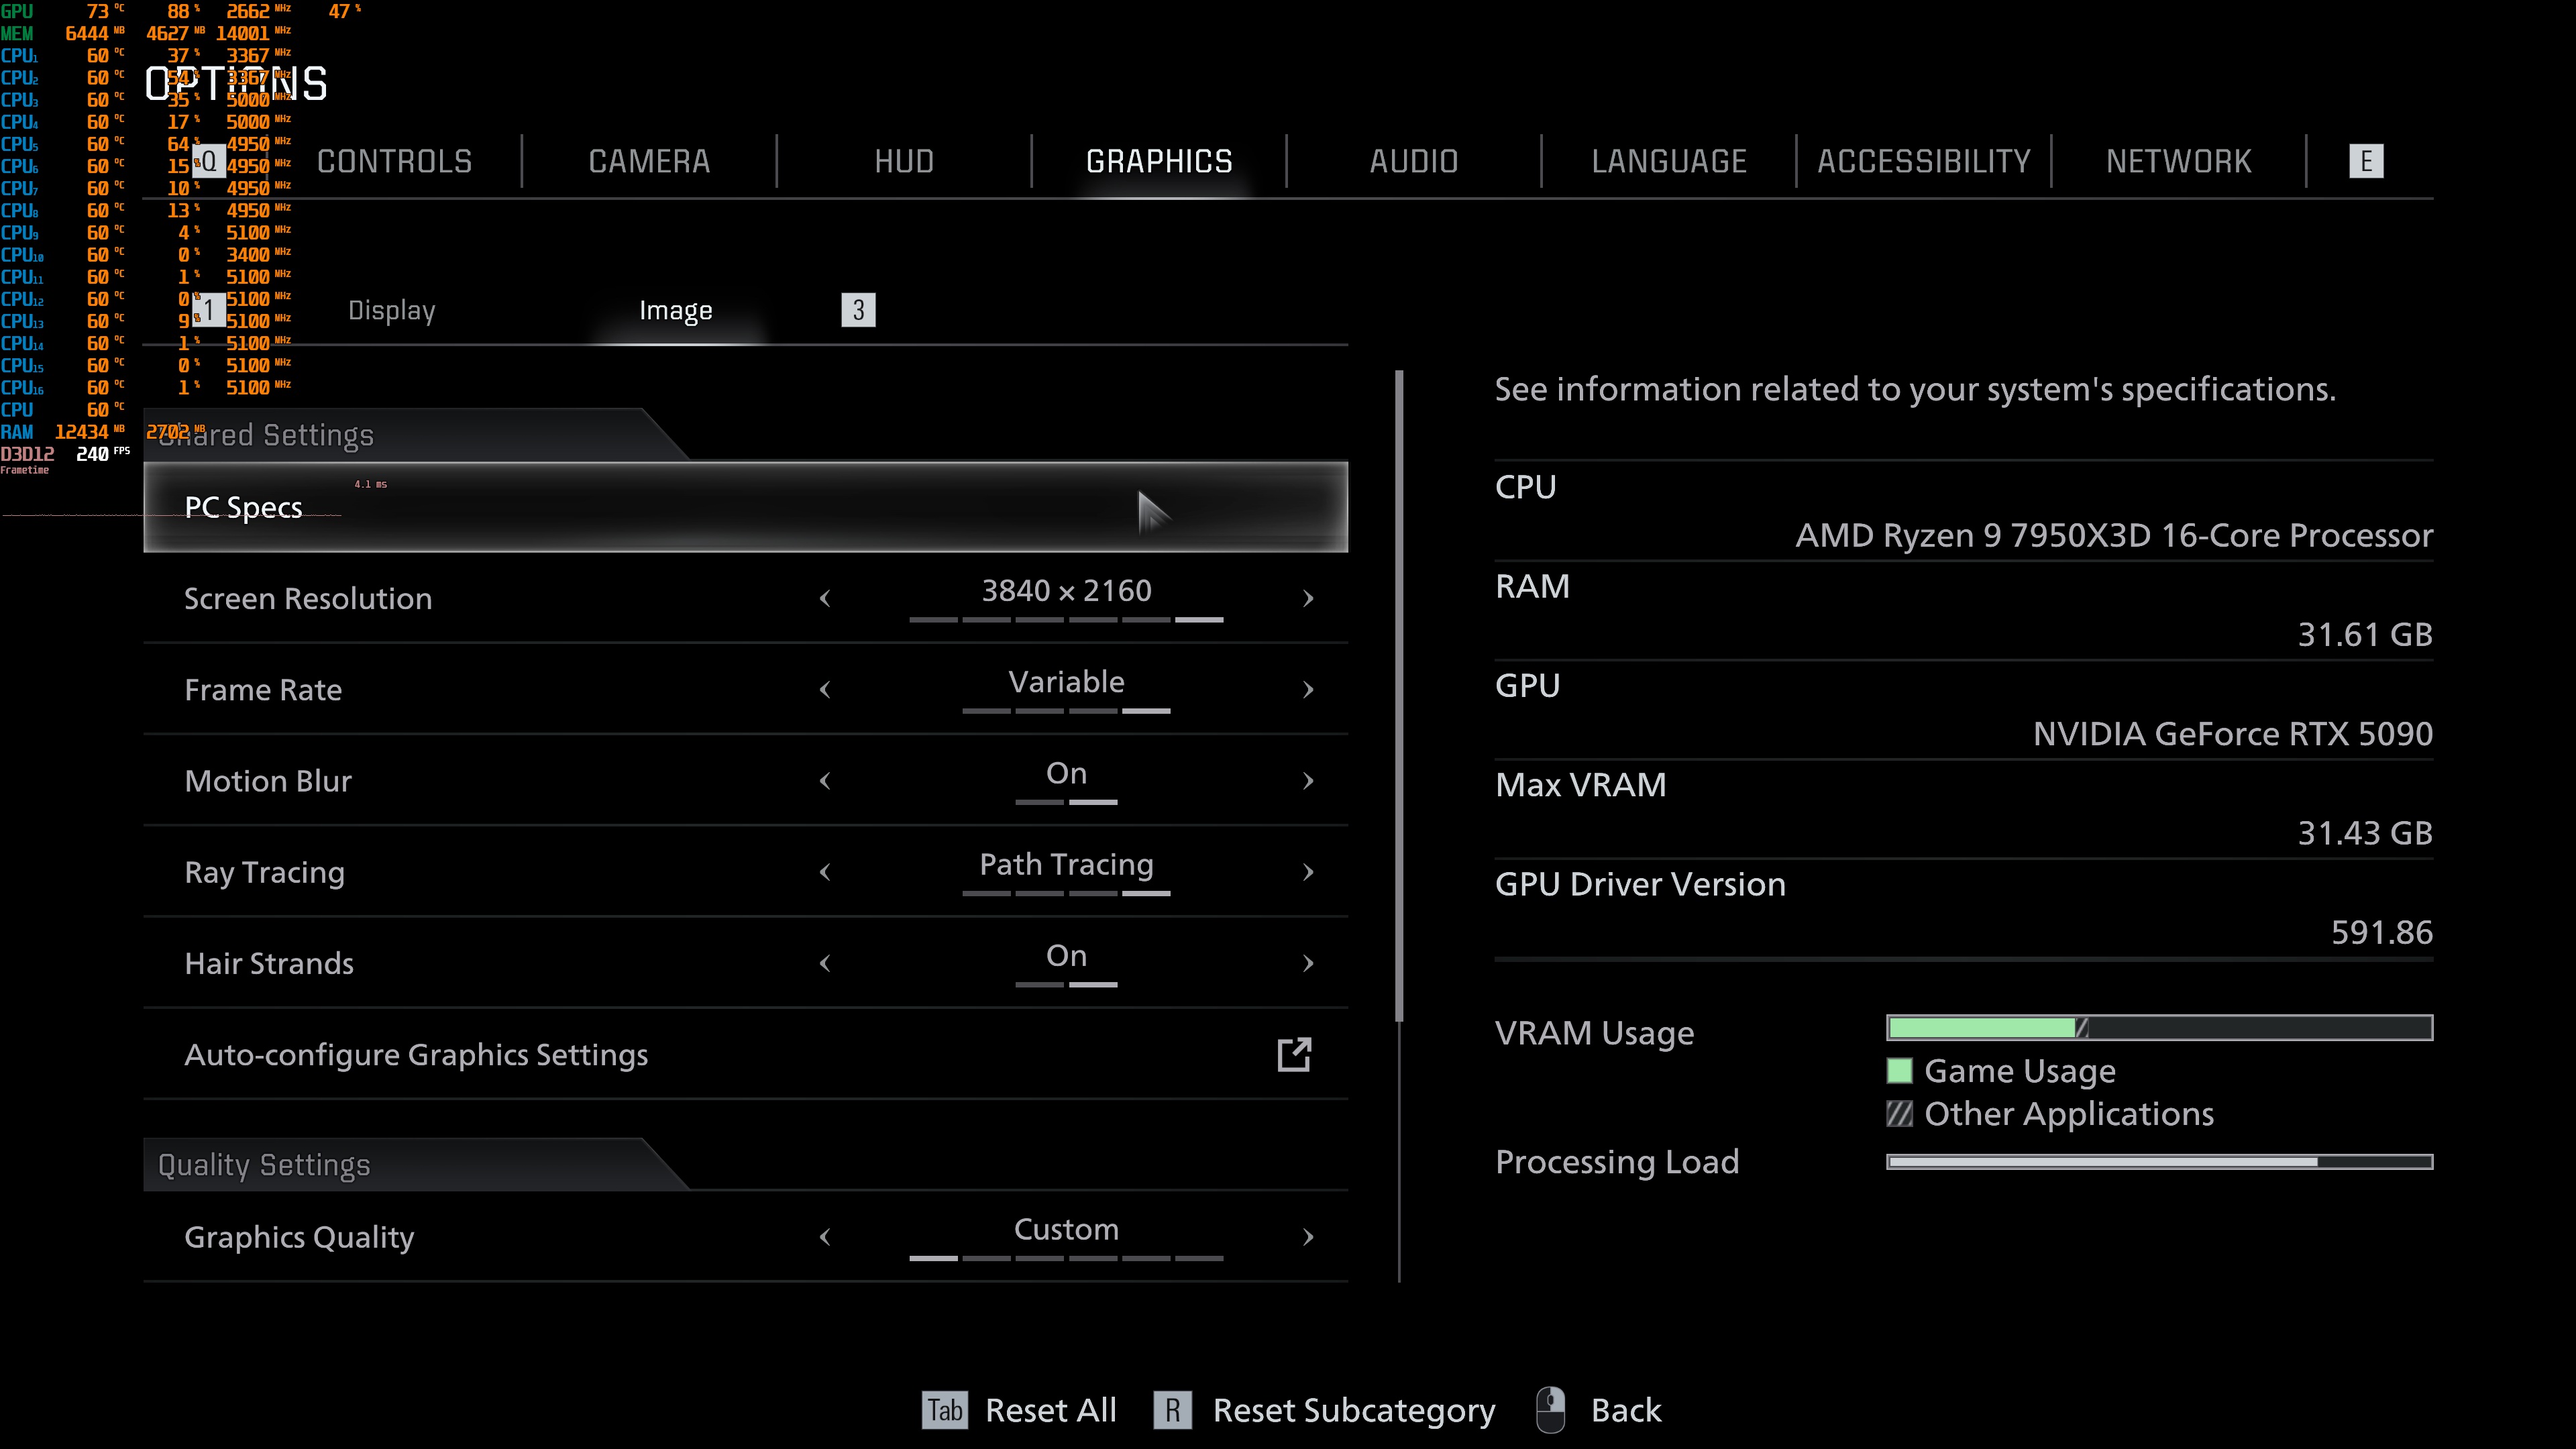Open the AUDIO options tab
The width and height of the screenshot is (2576, 1449).
pyautogui.click(x=1413, y=161)
